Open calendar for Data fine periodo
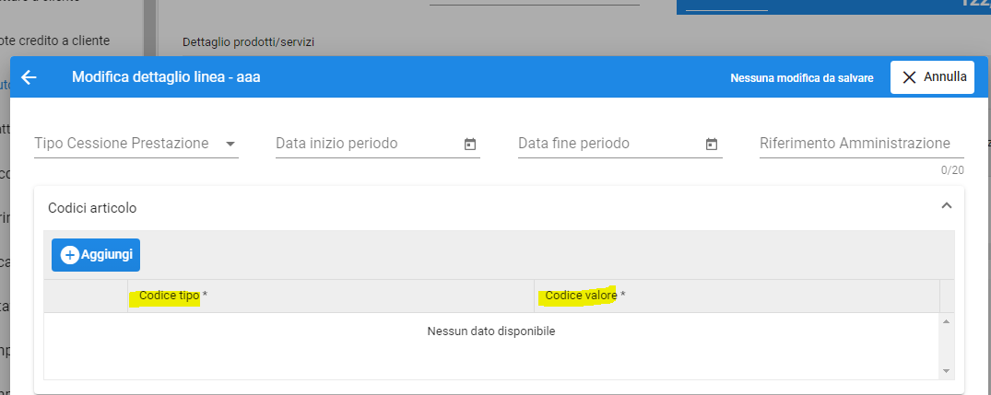The width and height of the screenshot is (991, 395). click(712, 144)
